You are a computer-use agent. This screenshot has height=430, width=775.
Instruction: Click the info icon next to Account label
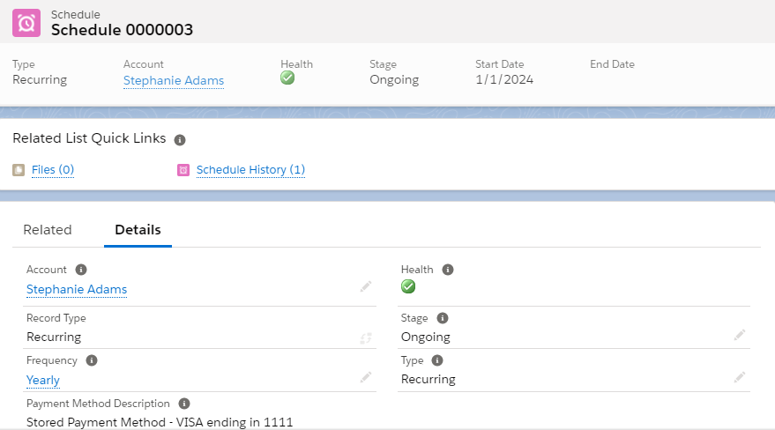(x=81, y=270)
